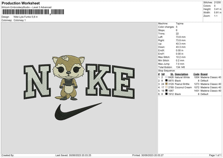This screenshot has width=223, height=158.
Task: Click the embroidered letter E
Action: pos(123,82)
